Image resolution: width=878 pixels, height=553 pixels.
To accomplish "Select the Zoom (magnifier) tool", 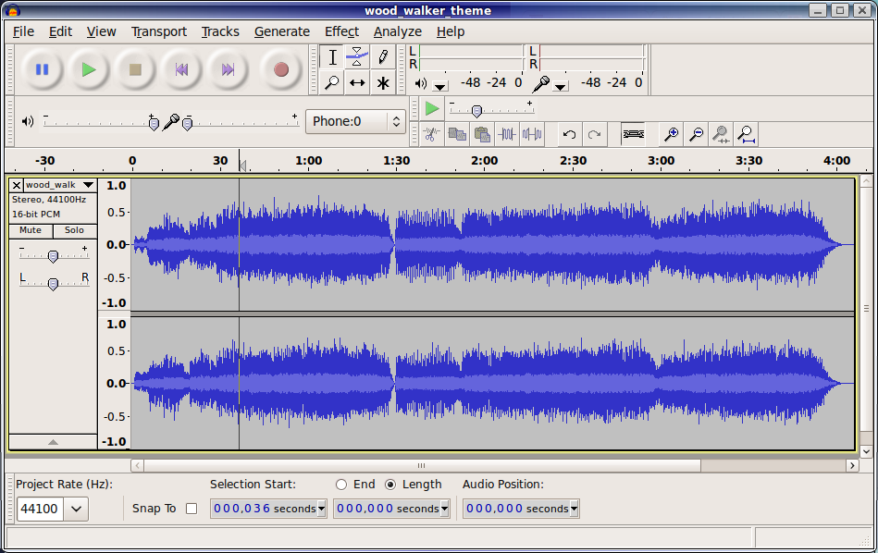I will click(332, 83).
